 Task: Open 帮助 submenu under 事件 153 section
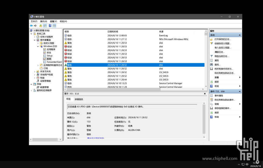pyautogui.click(x=226, y=117)
